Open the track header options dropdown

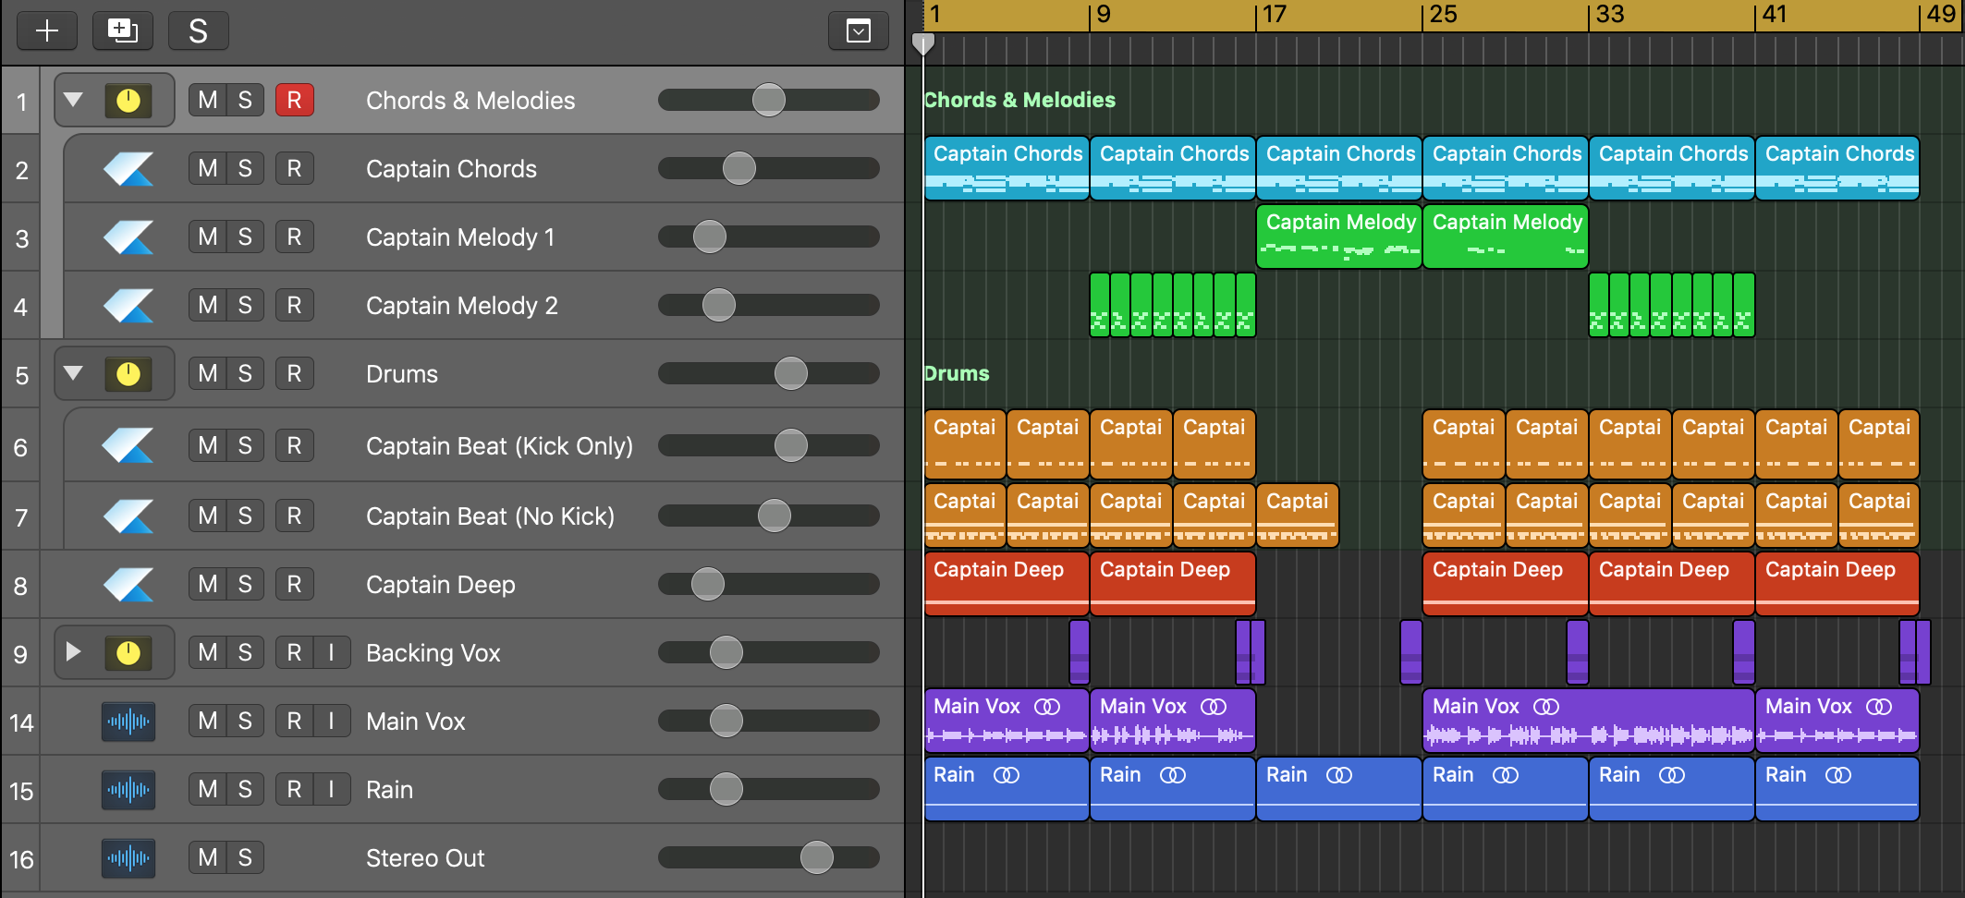coord(859,31)
